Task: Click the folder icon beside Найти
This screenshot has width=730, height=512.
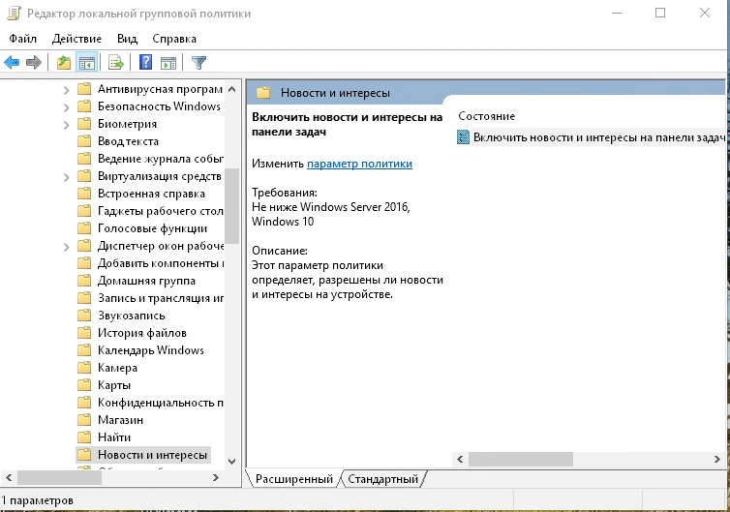Action: 84,437
